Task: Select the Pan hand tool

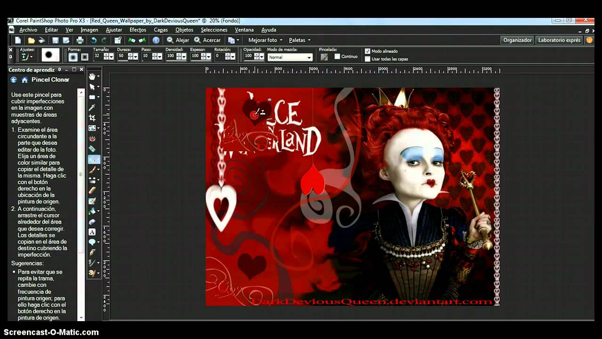Action: pos(92,76)
